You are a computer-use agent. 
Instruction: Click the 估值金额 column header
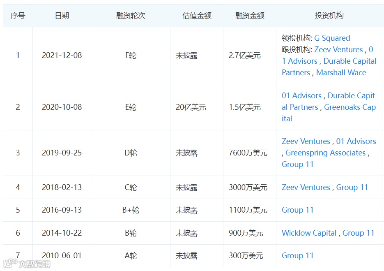[197, 16]
